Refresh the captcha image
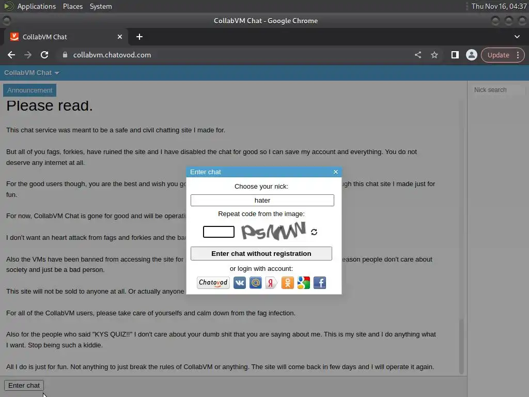The width and height of the screenshot is (529, 397). (314, 232)
